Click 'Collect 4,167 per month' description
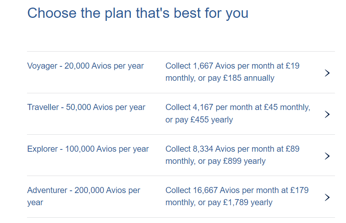The height and width of the screenshot is (223, 346). [211, 107]
